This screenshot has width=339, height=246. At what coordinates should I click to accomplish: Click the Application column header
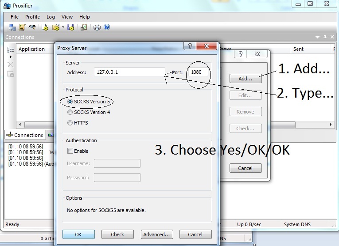[x=31, y=49]
